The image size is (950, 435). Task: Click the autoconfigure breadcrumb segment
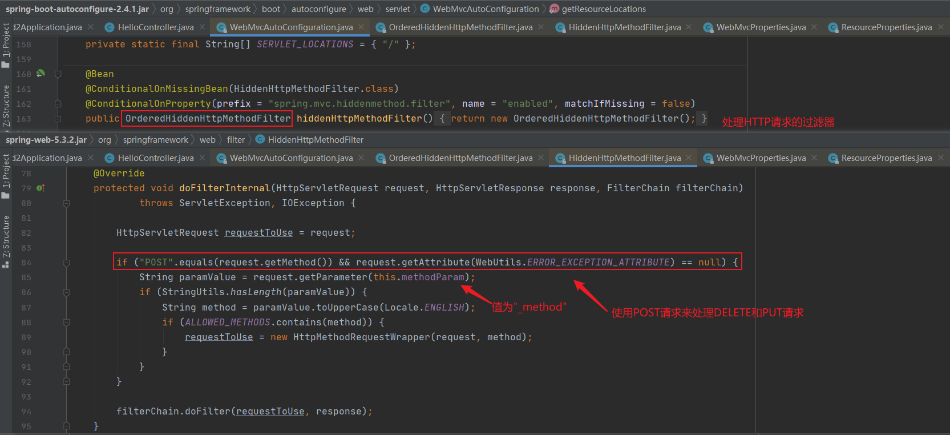click(x=318, y=9)
